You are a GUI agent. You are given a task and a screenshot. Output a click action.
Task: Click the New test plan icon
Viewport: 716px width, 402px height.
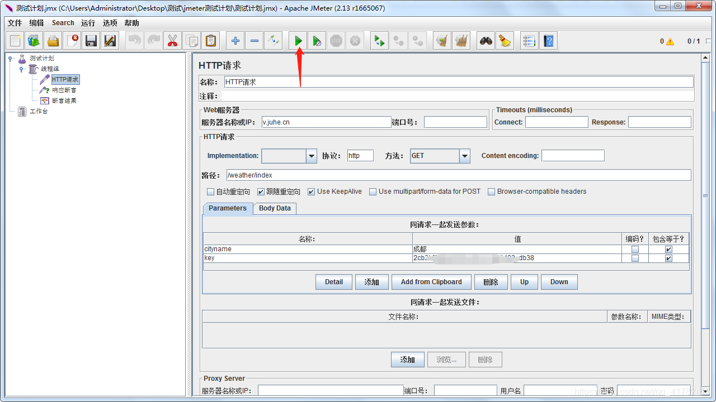click(15, 41)
